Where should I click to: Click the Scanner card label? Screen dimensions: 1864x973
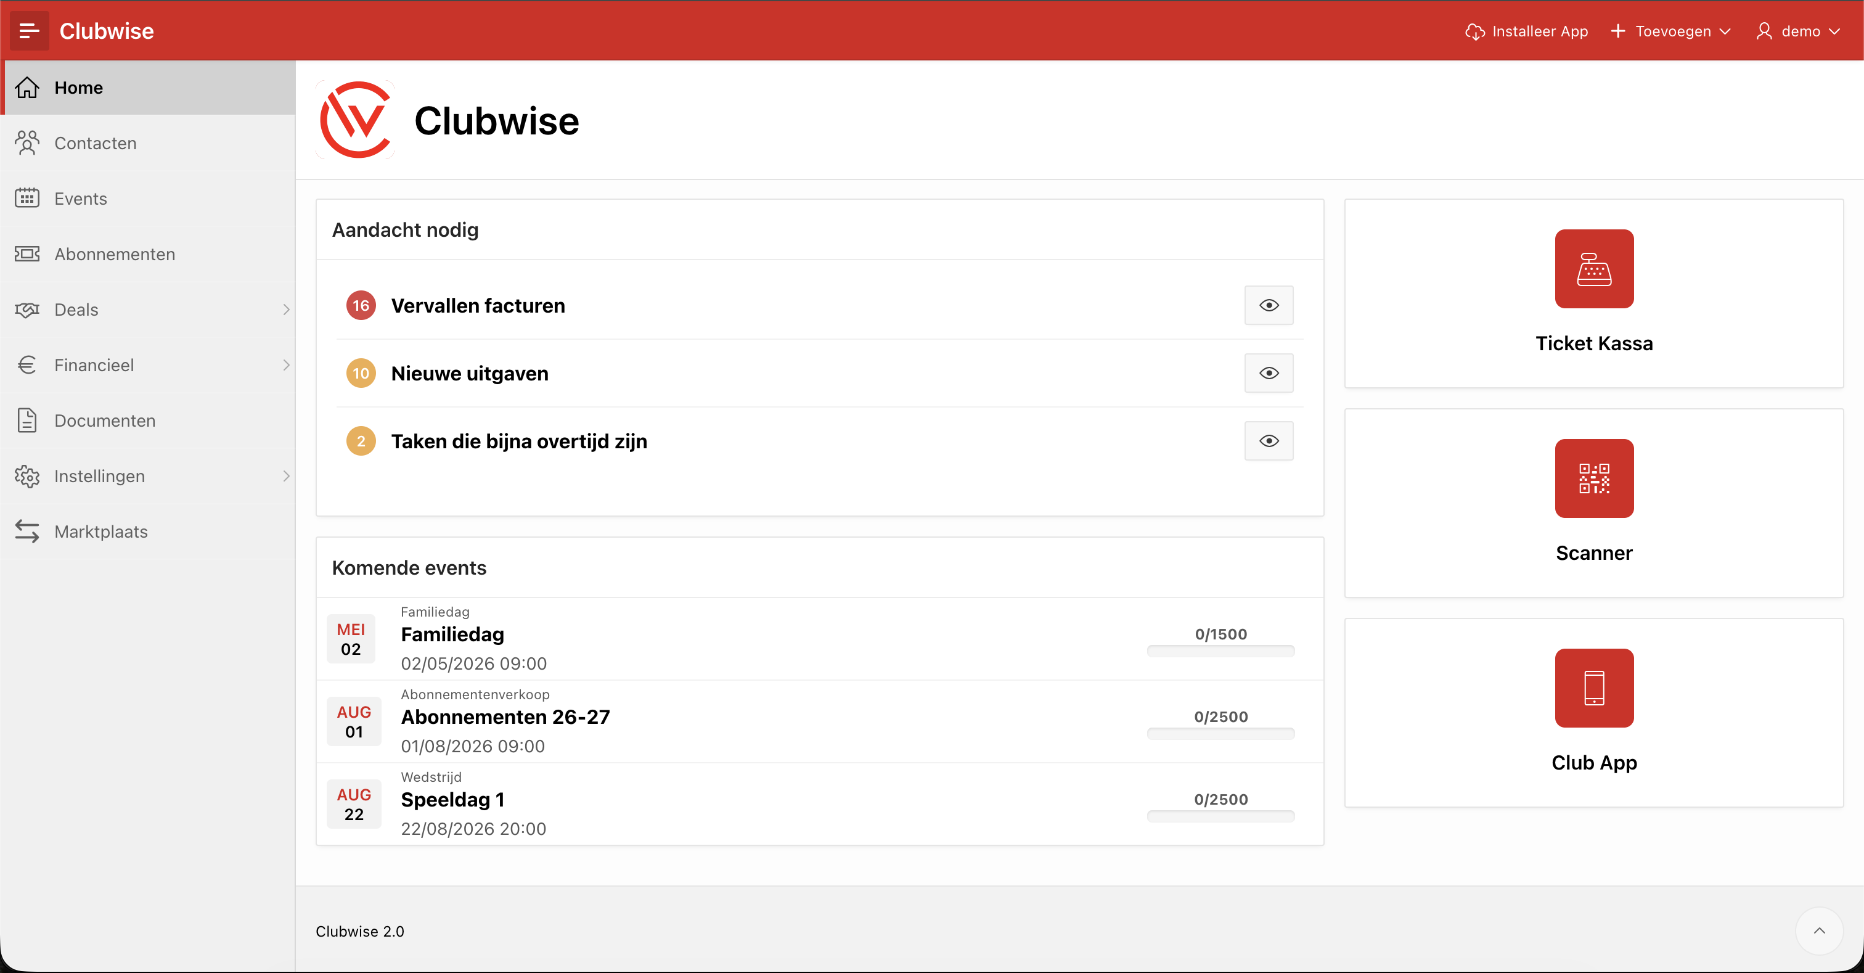(x=1594, y=553)
